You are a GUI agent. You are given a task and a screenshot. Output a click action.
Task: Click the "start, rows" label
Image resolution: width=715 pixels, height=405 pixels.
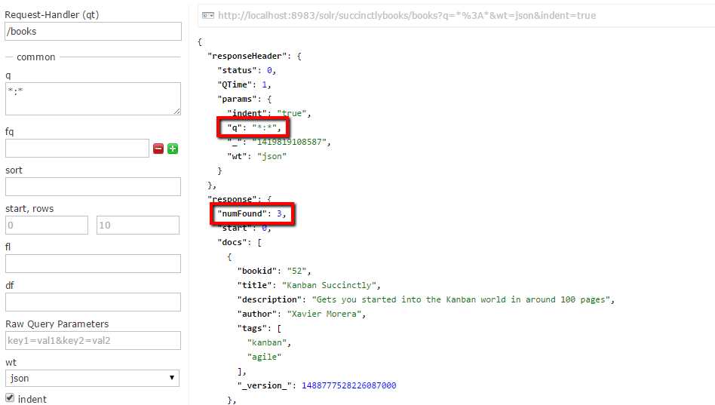pyautogui.click(x=29, y=208)
